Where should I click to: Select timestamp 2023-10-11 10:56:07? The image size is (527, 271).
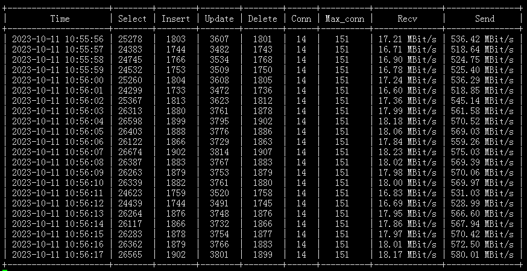point(58,152)
